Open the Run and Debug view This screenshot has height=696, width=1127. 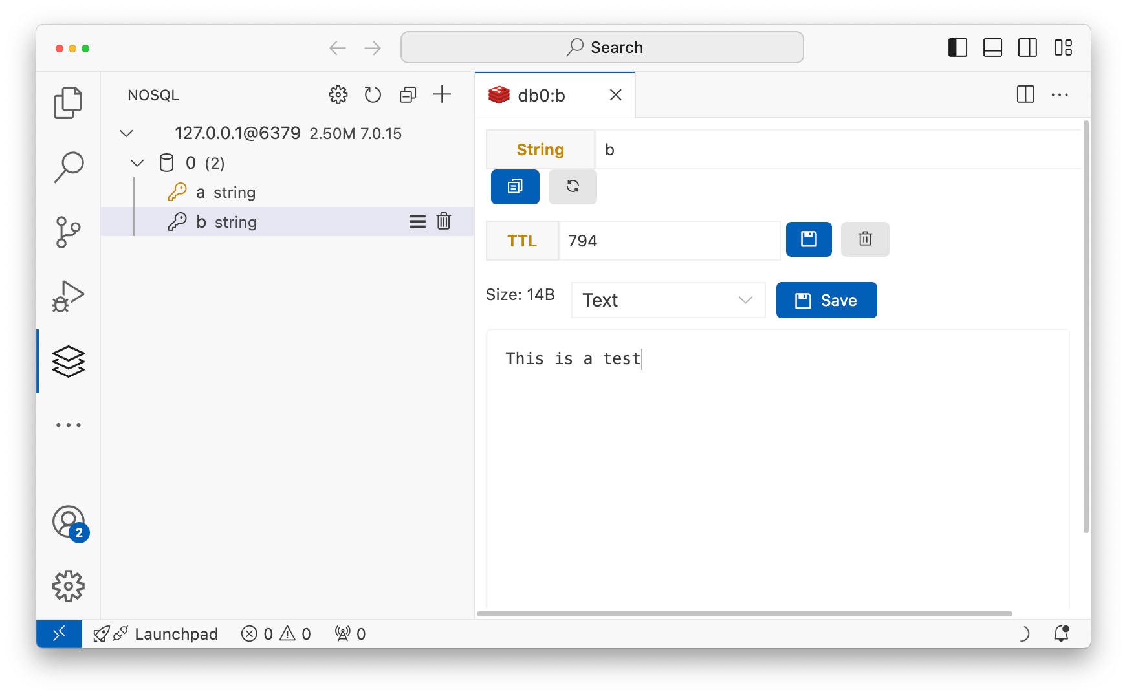(68, 296)
